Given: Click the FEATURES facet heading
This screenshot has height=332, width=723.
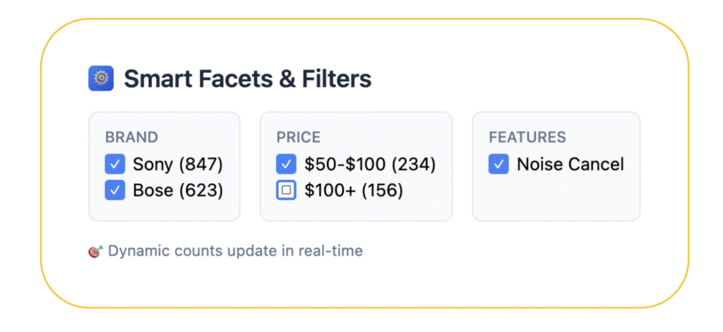Looking at the screenshot, I should click(527, 138).
